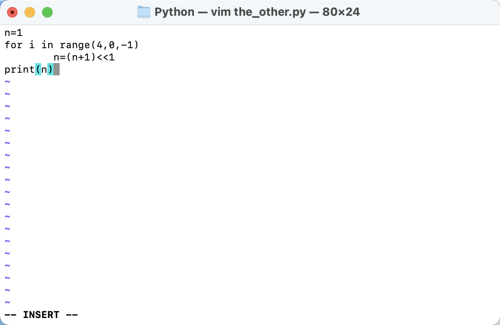The image size is (500, 325).
Task: Click the "for" keyword on line two
Action: pyautogui.click(x=14, y=45)
